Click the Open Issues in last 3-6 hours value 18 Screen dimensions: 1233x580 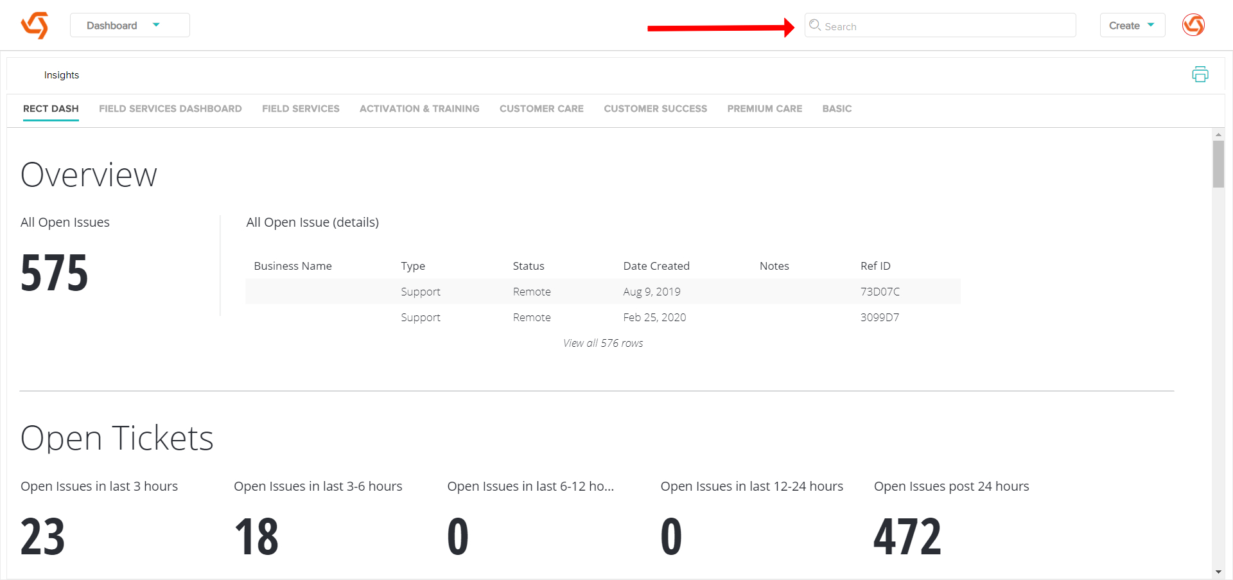[x=256, y=537]
